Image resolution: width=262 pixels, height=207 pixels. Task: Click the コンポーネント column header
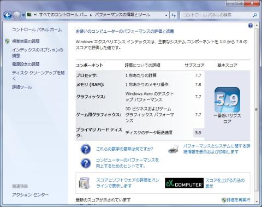point(90,65)
